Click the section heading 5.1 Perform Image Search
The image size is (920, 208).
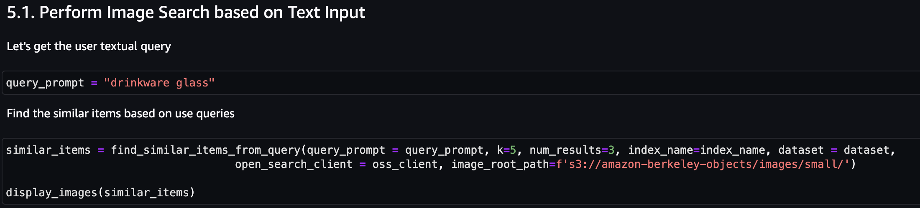click(186, 13)
